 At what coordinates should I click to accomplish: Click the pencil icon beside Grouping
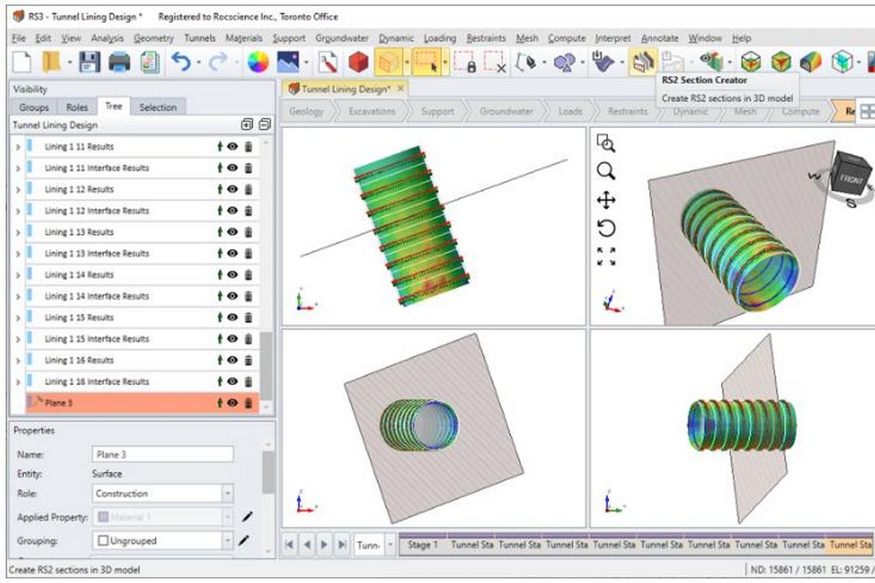pos(245,540)
